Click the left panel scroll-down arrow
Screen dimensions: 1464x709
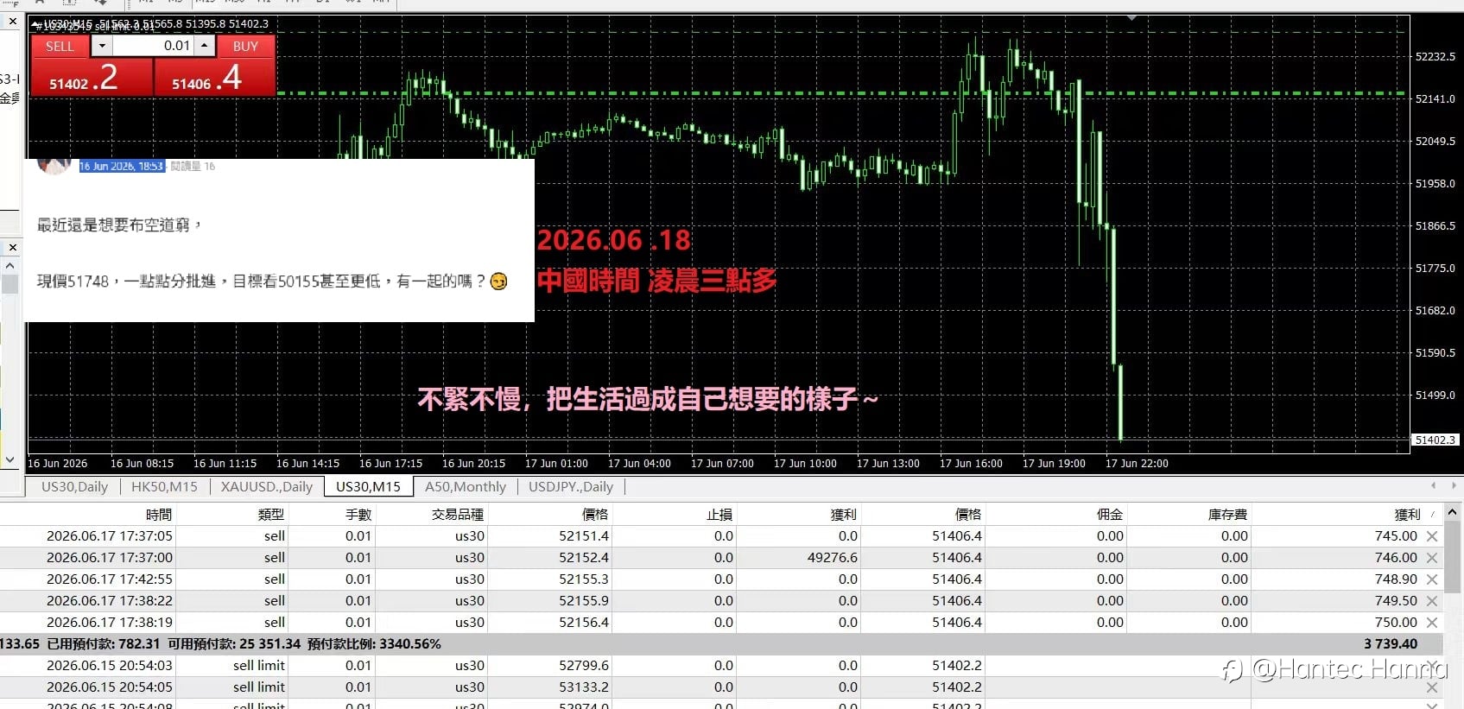point(10,459)
